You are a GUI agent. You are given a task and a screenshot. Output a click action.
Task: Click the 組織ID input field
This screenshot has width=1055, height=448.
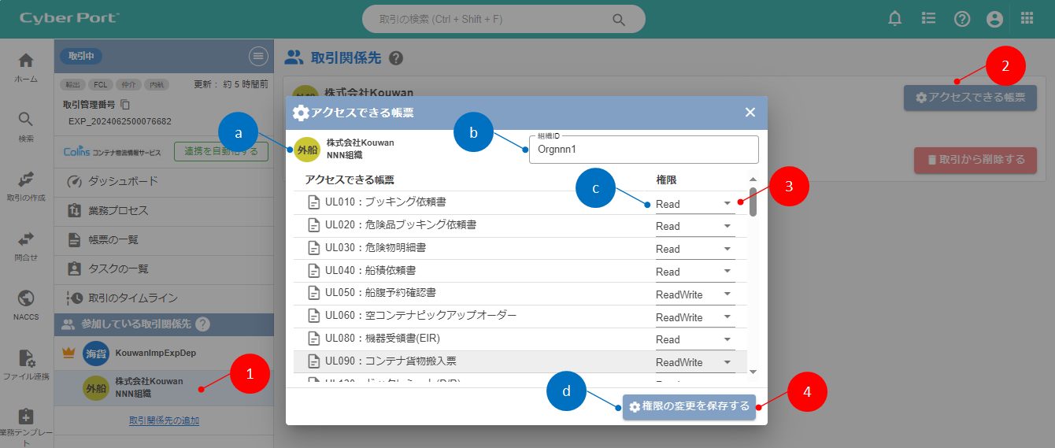pos(643,149)
